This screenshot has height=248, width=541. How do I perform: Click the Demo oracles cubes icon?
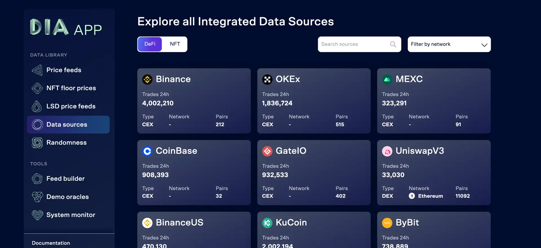[37, 197]
